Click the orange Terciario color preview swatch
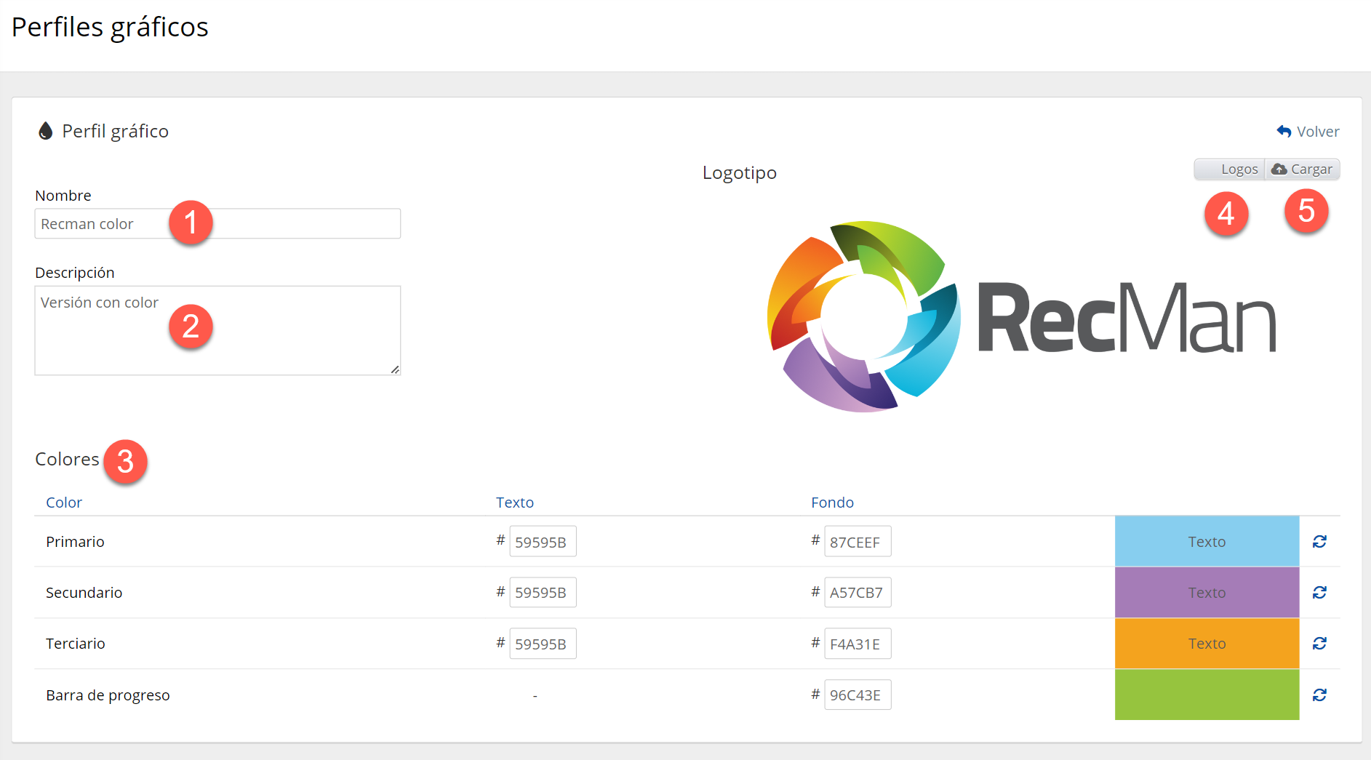The width and height of the screenshot is (1371, 760). coord(1207,644)
